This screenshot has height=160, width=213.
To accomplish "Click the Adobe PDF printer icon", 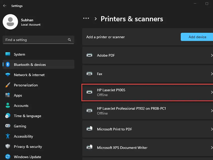I will [x=90, y=55].
